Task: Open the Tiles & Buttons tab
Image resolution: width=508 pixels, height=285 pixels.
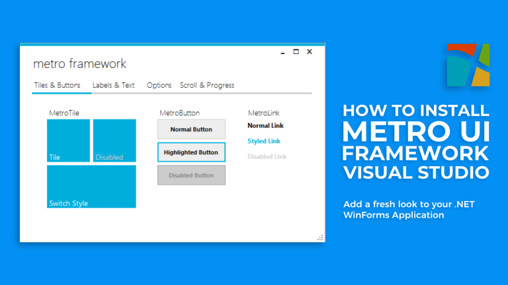Action: [58, 85]
